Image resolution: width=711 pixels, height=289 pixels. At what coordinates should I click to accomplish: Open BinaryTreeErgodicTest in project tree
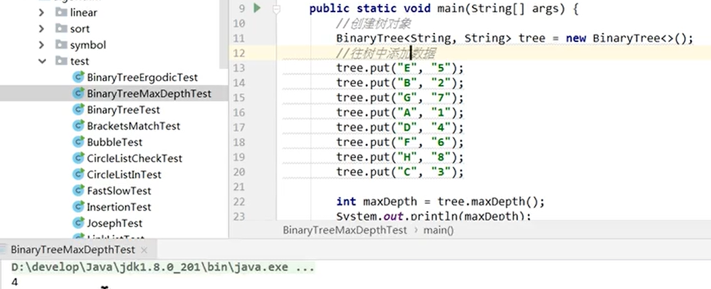[142, 78]
